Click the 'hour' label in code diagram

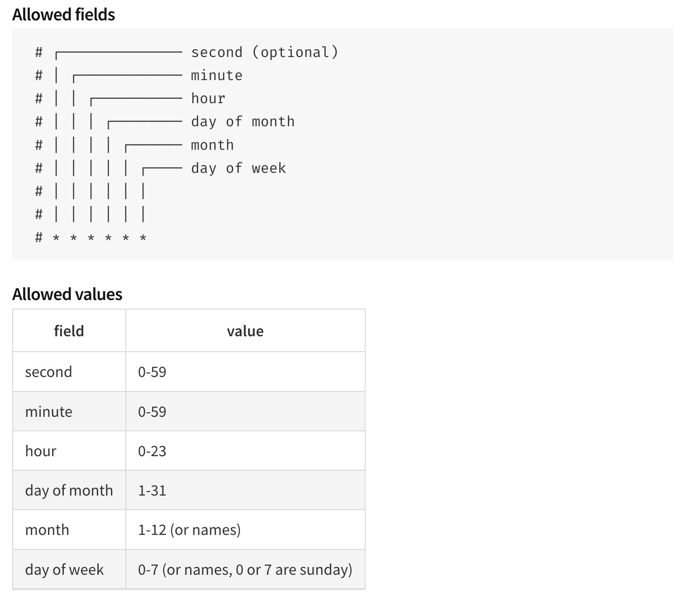click(x=208, y=99)
